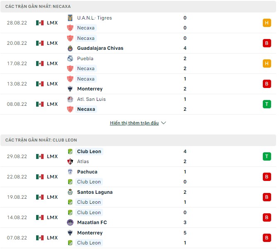Click the LMX league label on 13.08.22 match

click(52, 84)
